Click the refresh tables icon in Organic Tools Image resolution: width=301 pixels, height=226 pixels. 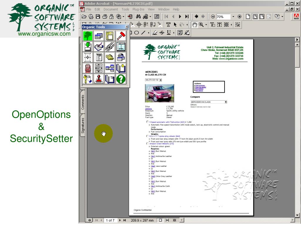point(121,57)
